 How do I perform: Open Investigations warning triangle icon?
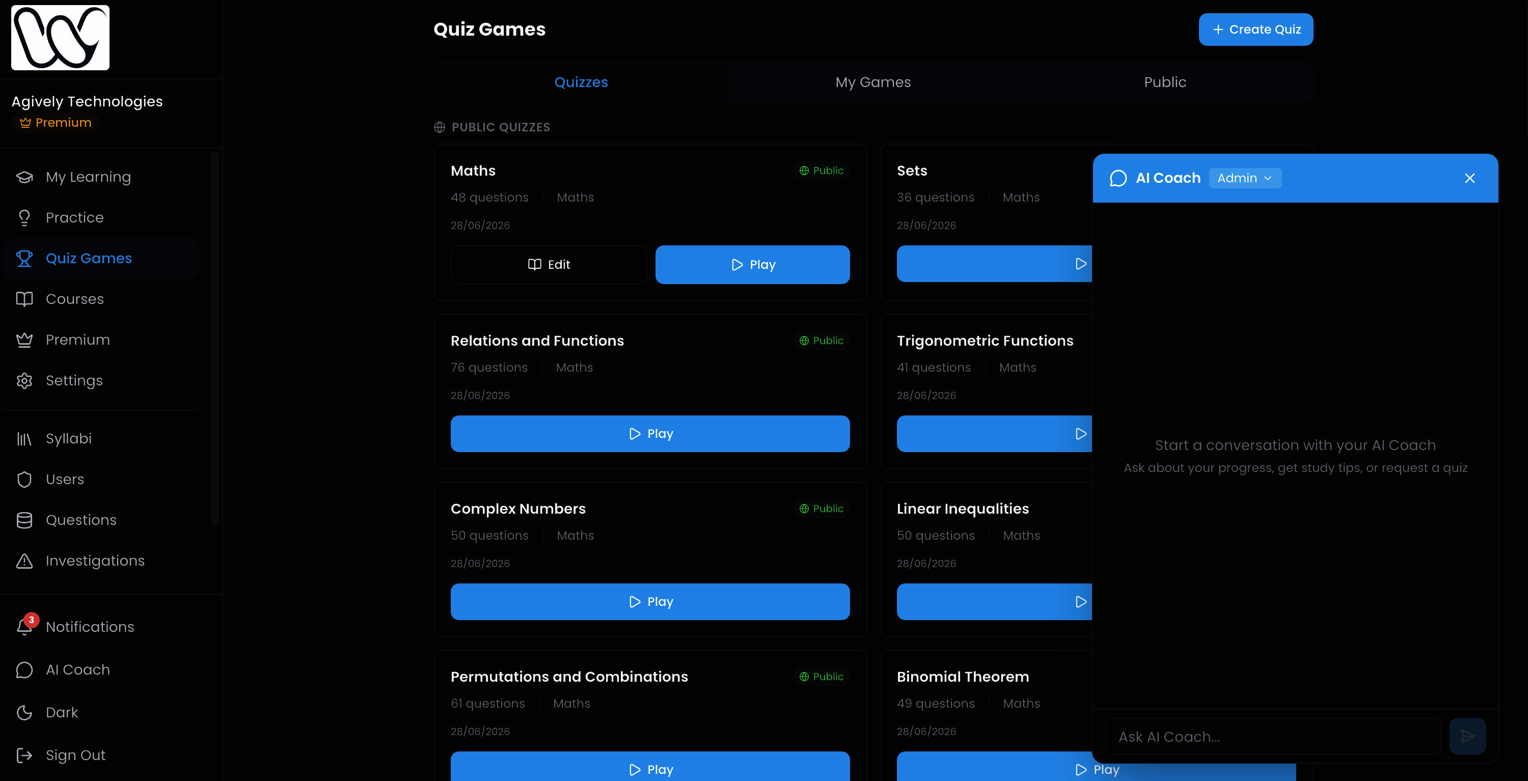tap(24, 561)
